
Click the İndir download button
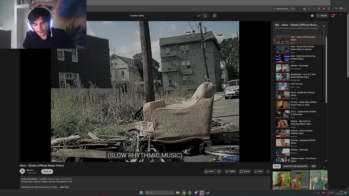[258, 171]
